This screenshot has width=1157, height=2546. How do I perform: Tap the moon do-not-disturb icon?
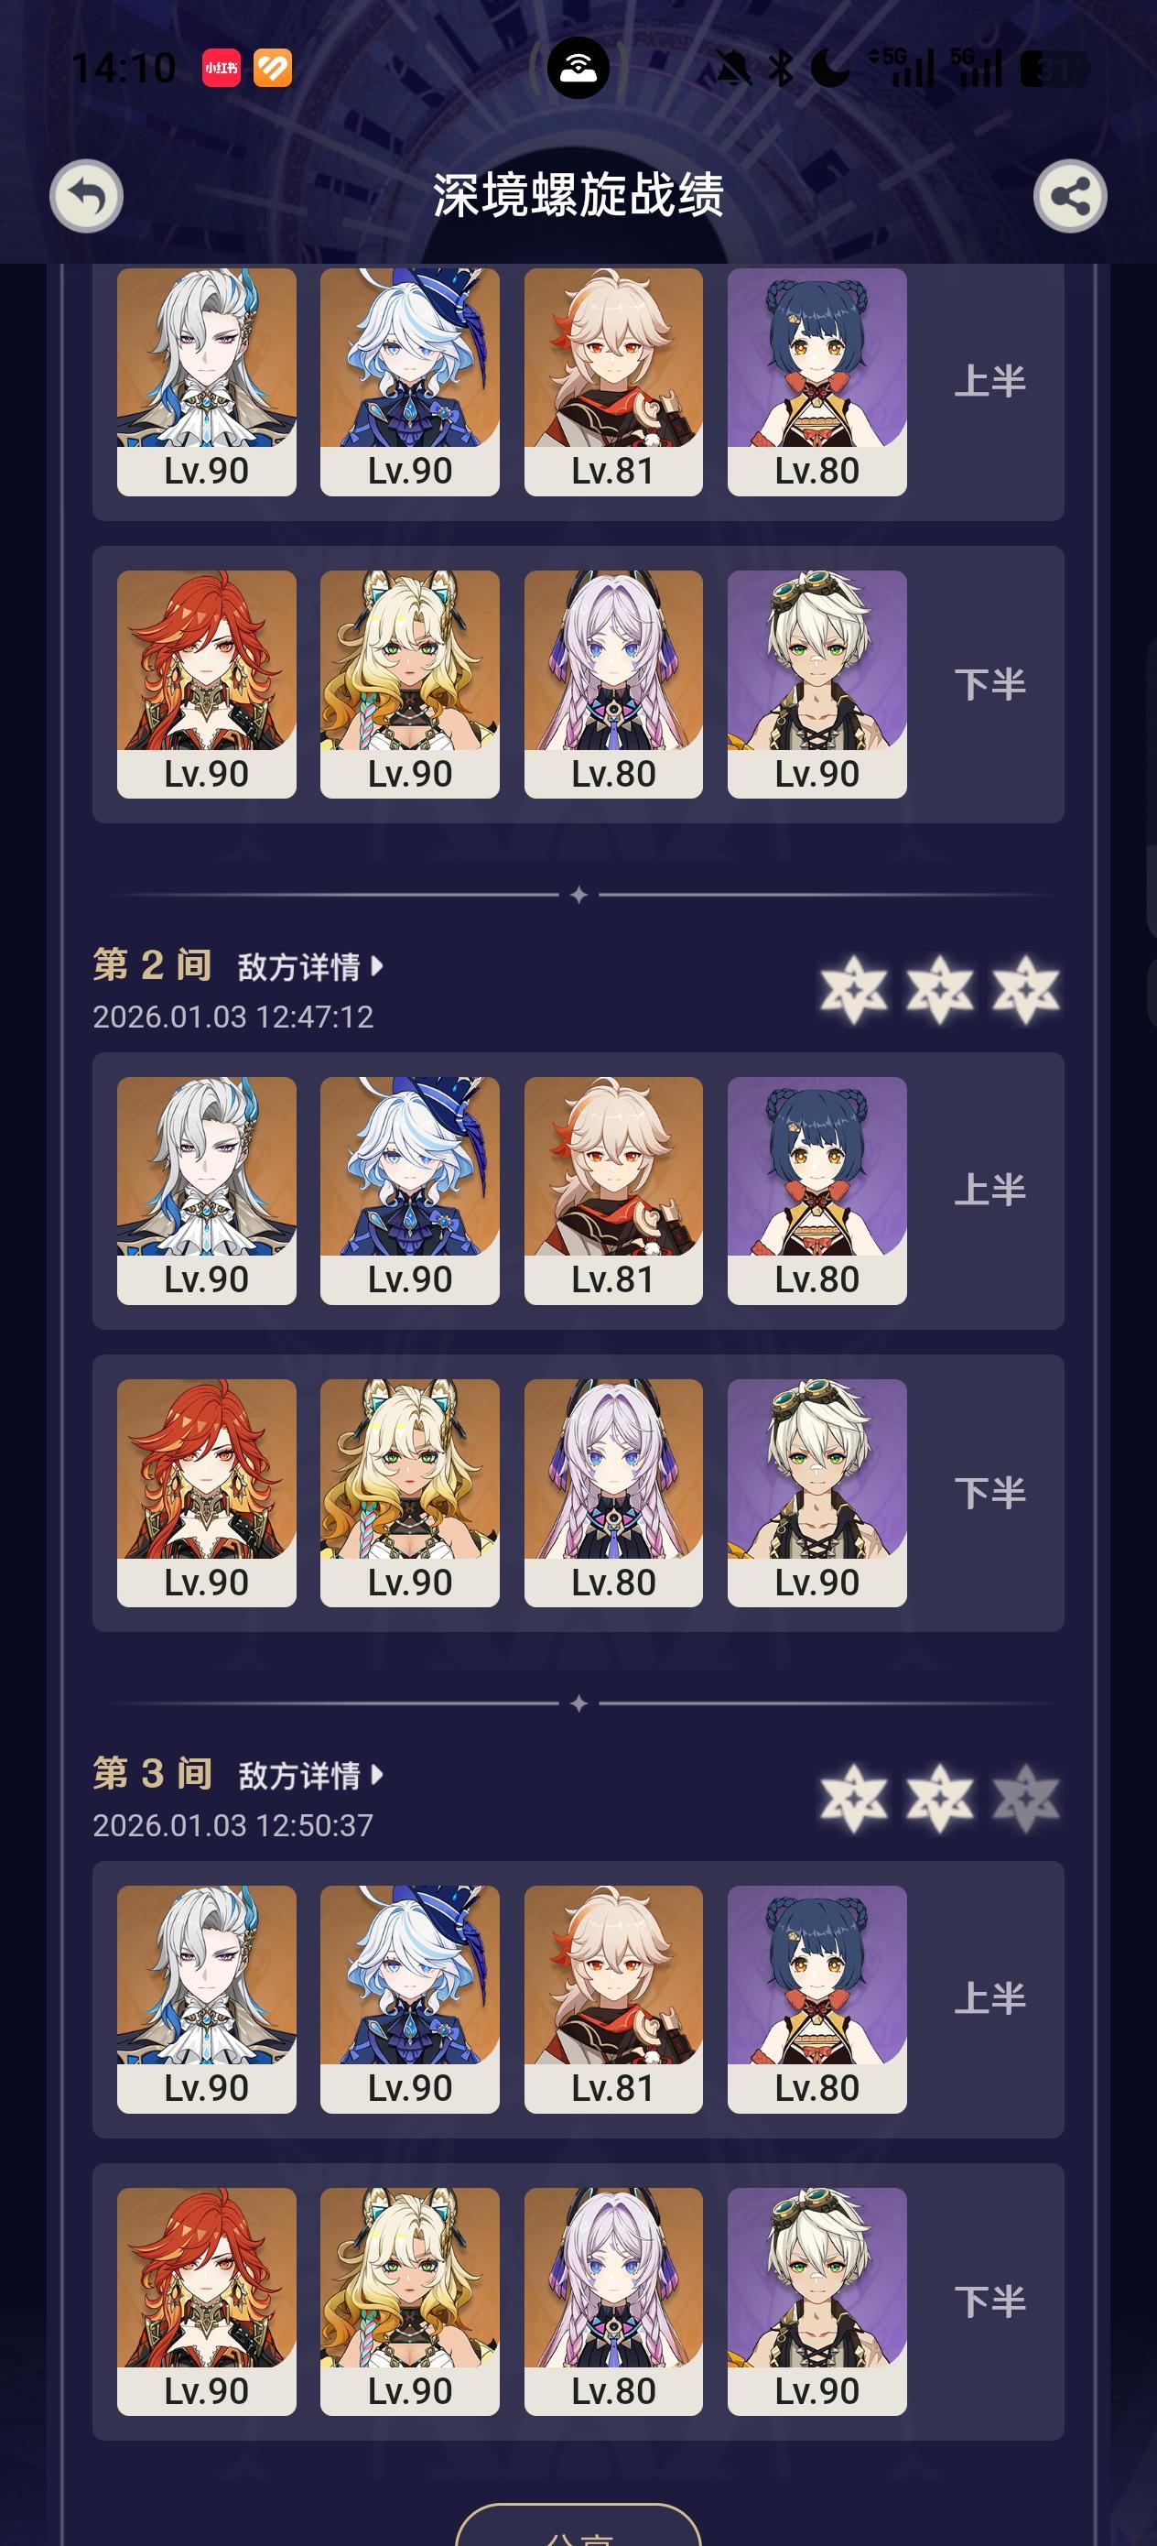click(x=830, y=68)
